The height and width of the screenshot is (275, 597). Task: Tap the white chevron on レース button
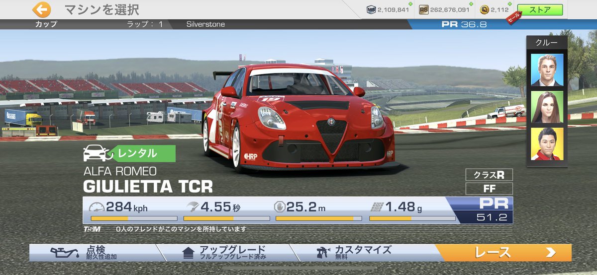tap(550, 253)
